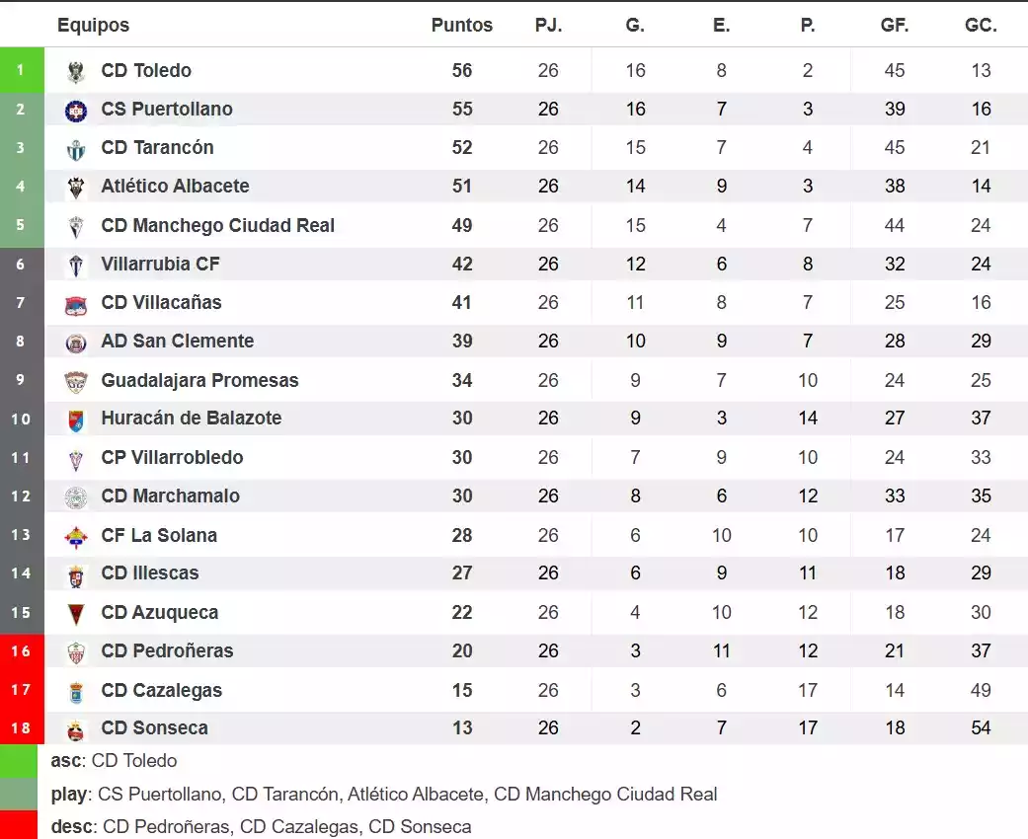Click the GF. column header
The image size is (1028, 839).
(x=895, y=26)
